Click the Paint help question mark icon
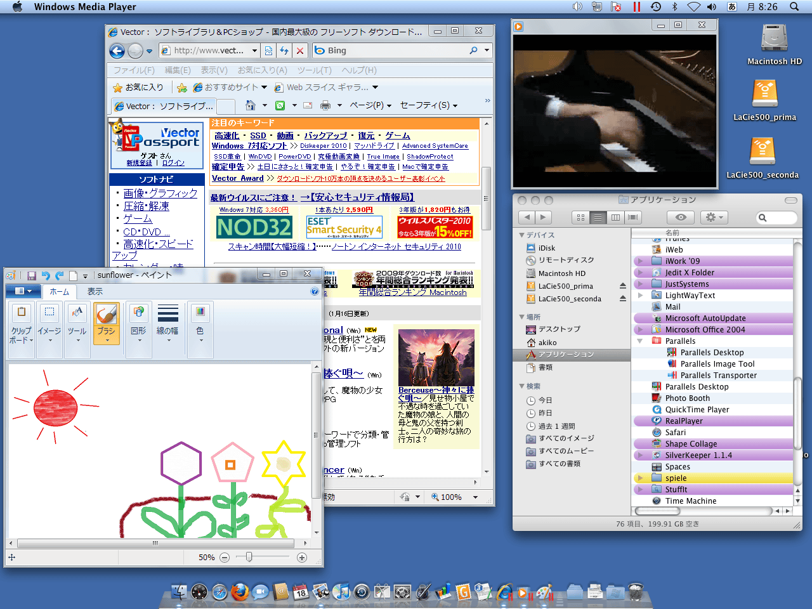Image resolution: width=812 pixels, height=609 pixels. point(315,291)
